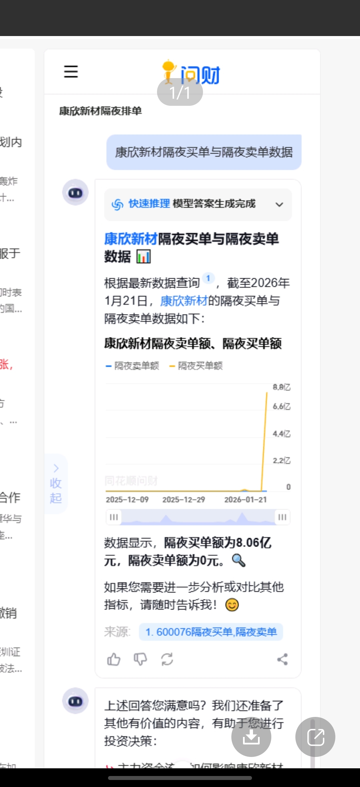The width and height of the screenshot is (360, 787).
Task: Click the 2025-12-09 axis label
Action: (127, 500)
